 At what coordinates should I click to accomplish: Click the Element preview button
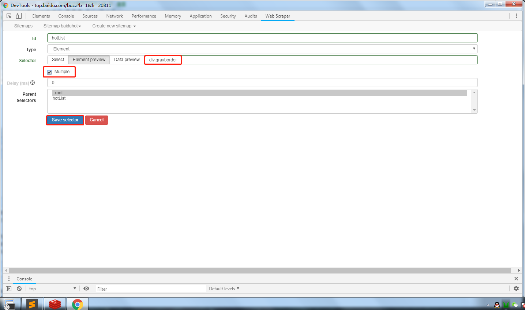coord(89,60)
